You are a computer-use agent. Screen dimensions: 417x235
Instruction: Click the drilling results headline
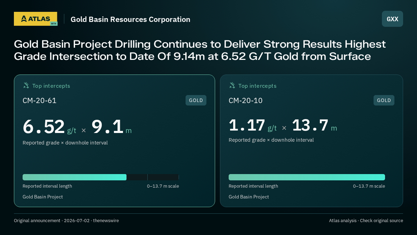click(x=200, y=50)
